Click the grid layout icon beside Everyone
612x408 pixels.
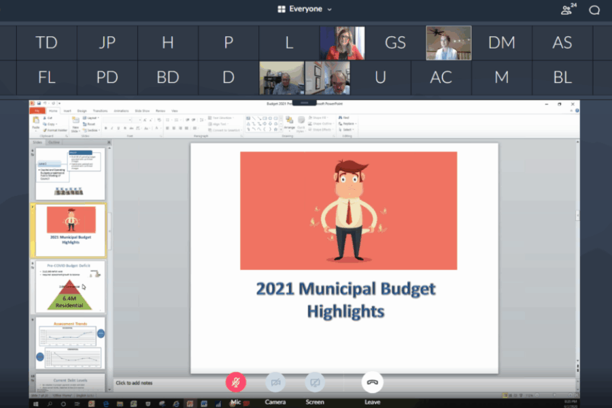[x=282, y=10]
